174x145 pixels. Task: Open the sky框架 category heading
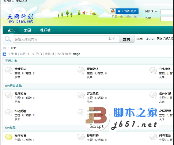(10, 128)
